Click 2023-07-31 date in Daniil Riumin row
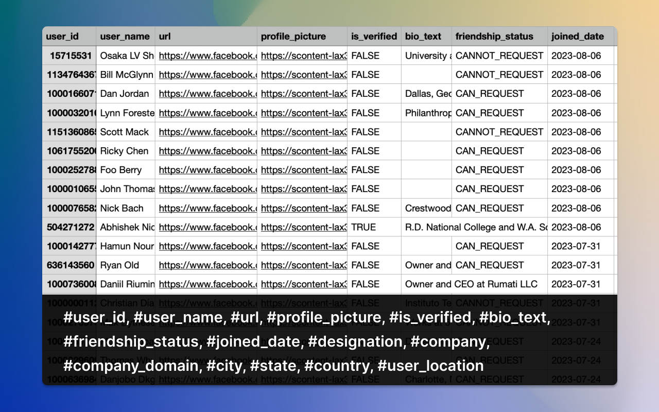The width and height of the screenshot is (659, 412). pyautogui.click(x=581, y=284)
